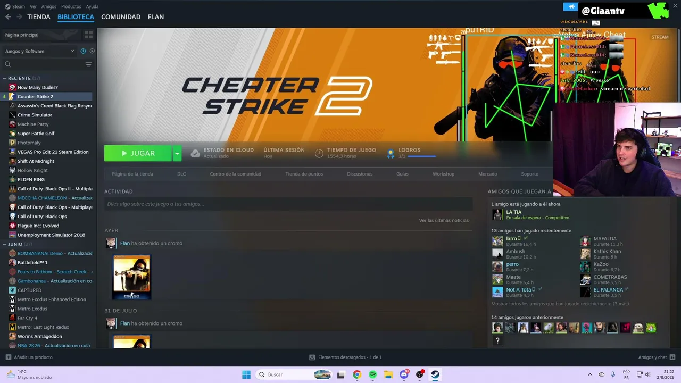Open the unknown friend question mark avatar
The image size is (681, 383).
(497, 340)
